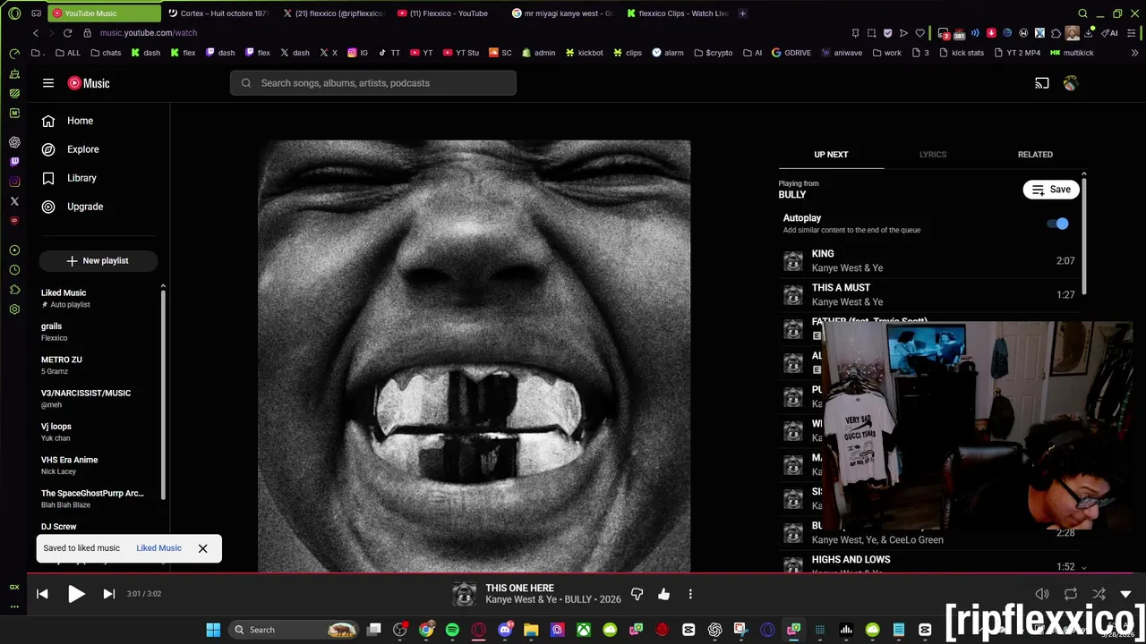
Task: Skip to the previous track
Action: click(x=42, y=594)
